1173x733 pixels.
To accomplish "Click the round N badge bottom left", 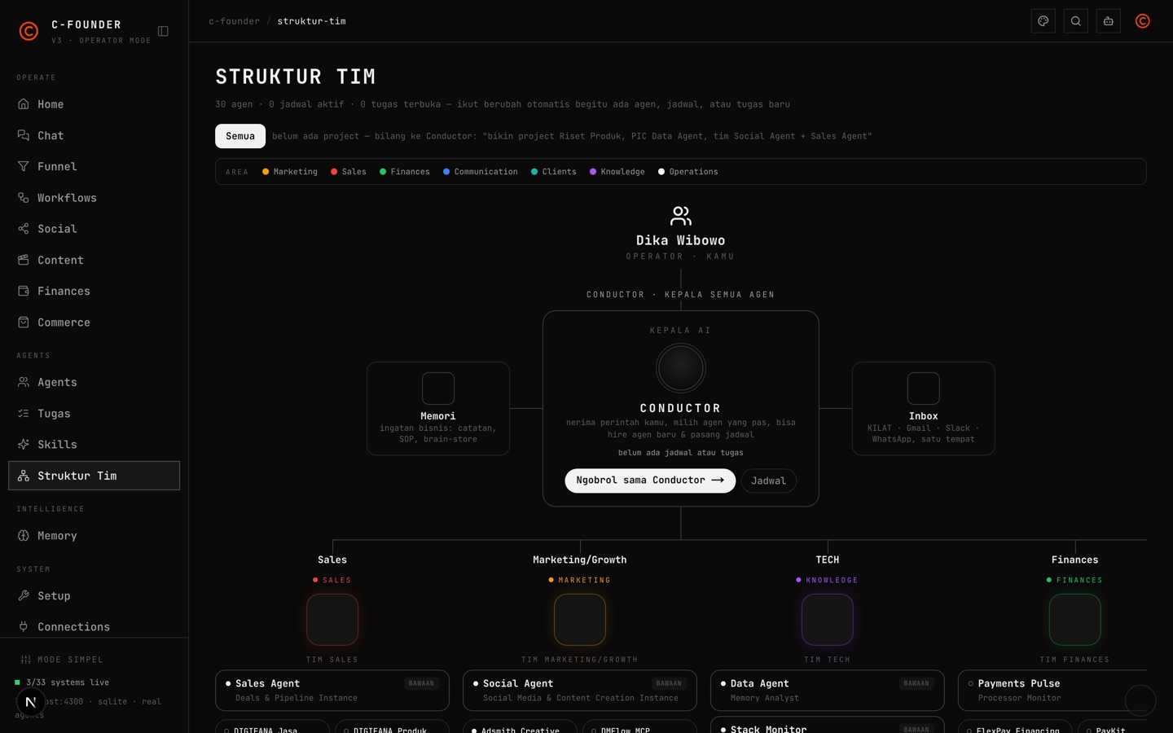I will pos(31,702).
